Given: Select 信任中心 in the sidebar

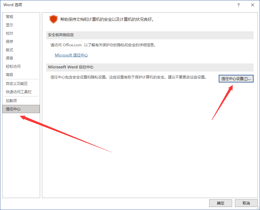Looking at the screenshot, I should pyautogui.click(x=21, y=109).
